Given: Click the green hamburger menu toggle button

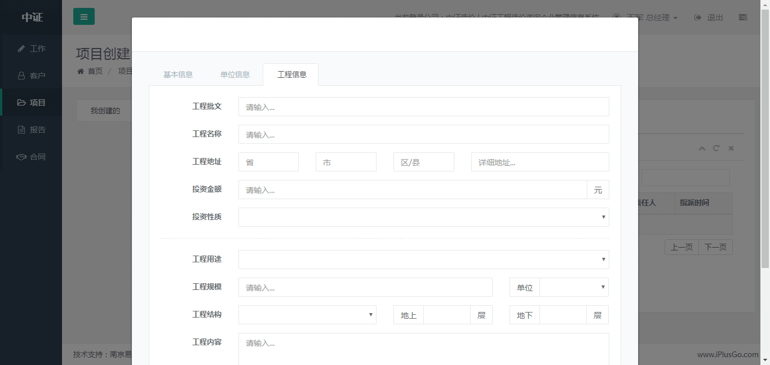Looking at the screenshot, I should pyautogui.click(x=83, y=17).
